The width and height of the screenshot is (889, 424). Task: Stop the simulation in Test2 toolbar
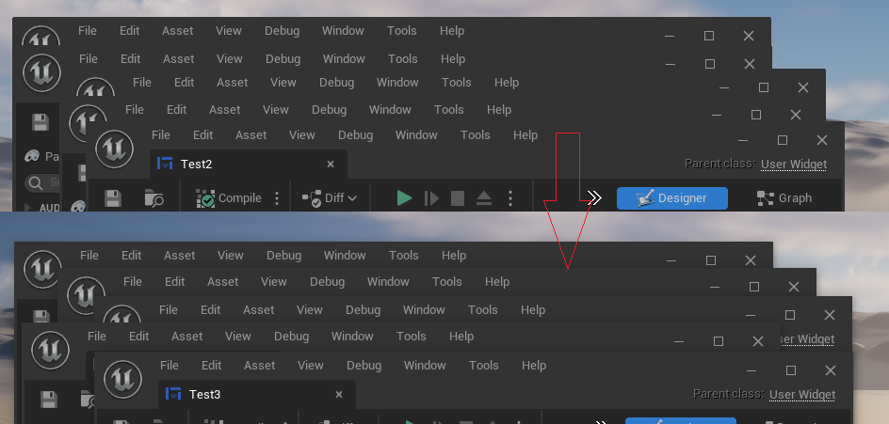pos(458,198)
